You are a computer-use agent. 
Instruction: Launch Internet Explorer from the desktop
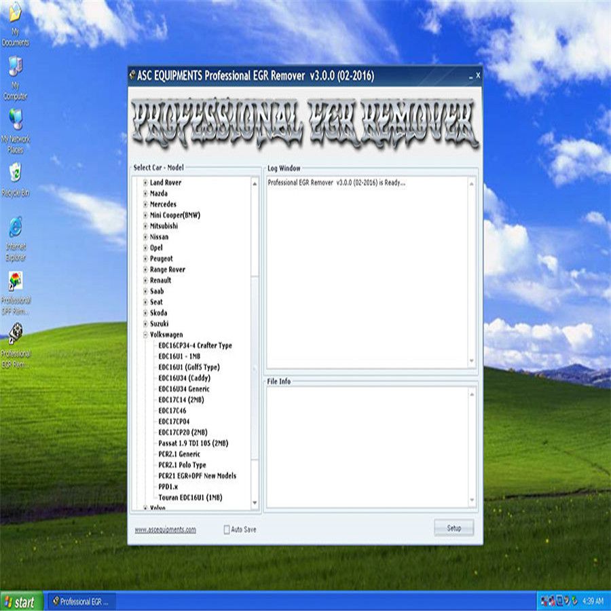15,227
